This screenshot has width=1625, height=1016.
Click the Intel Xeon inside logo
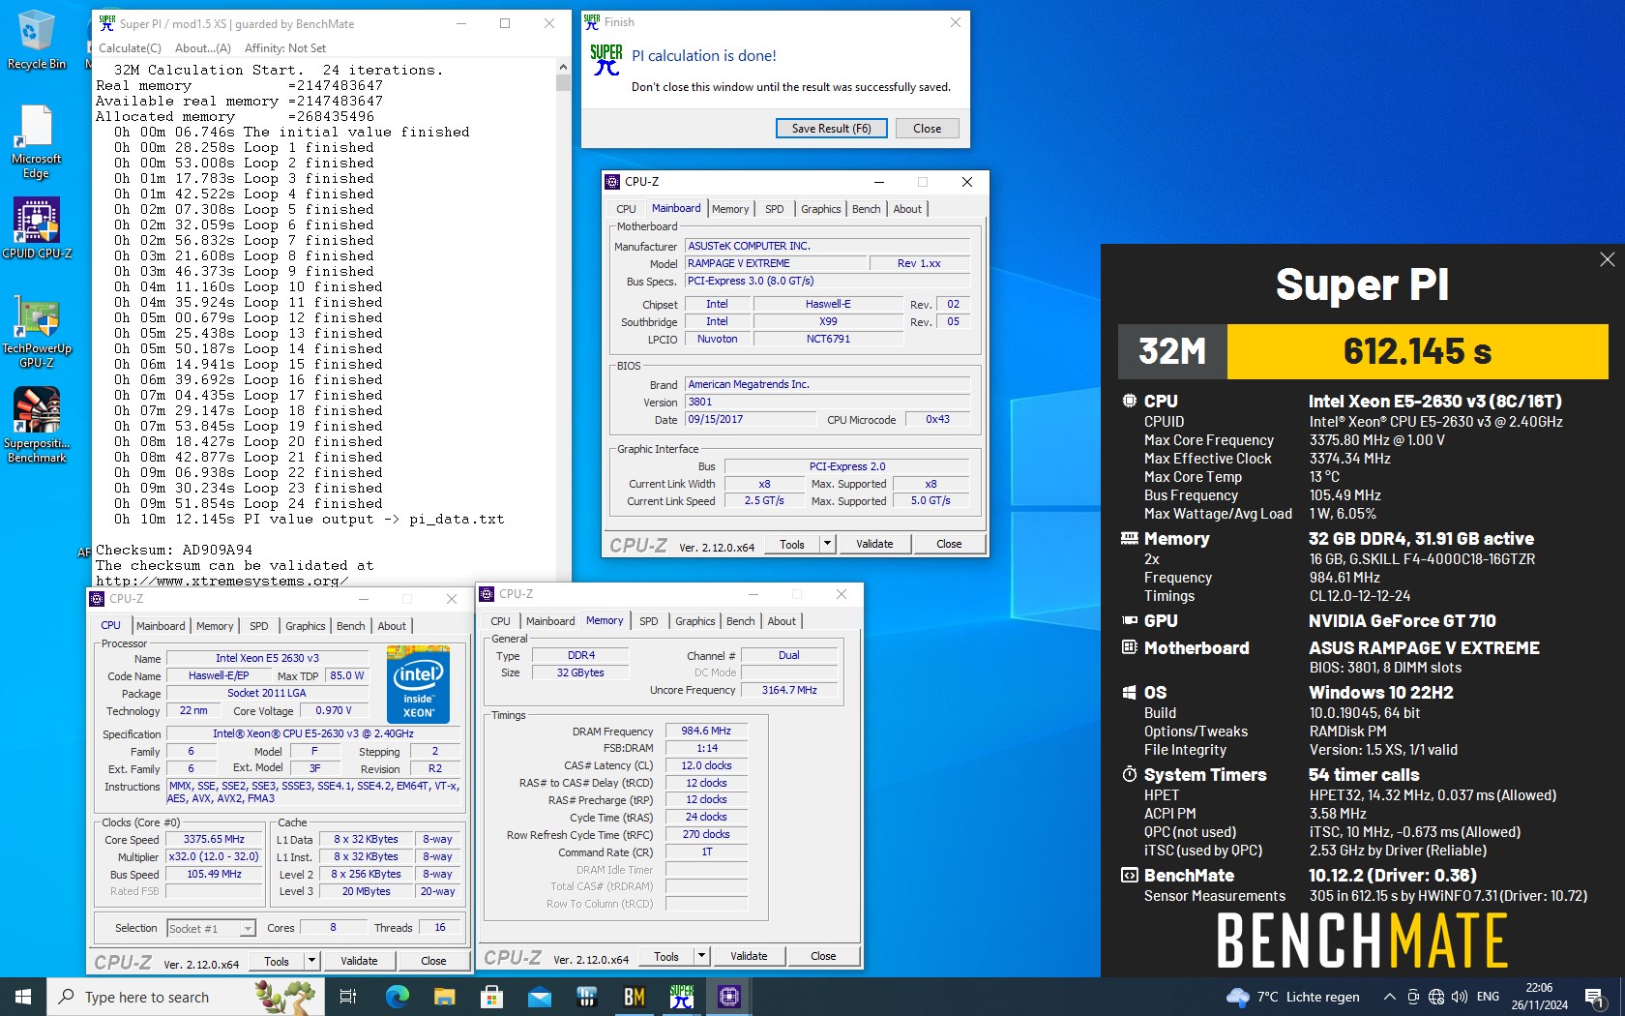[x=418, y=684]
